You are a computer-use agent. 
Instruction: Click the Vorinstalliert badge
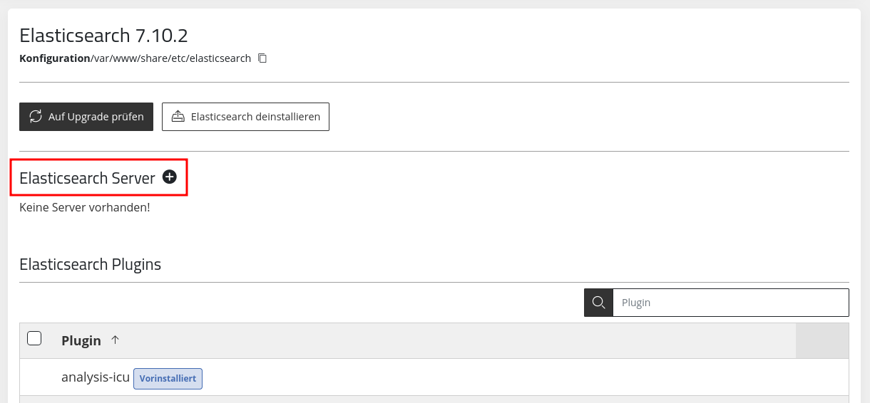(x=168, y=378)
